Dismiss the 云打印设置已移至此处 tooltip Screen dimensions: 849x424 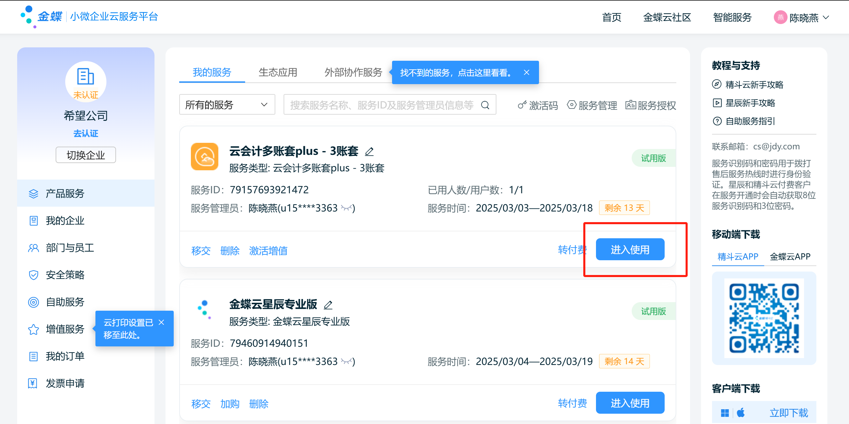[x=161, y=322]
